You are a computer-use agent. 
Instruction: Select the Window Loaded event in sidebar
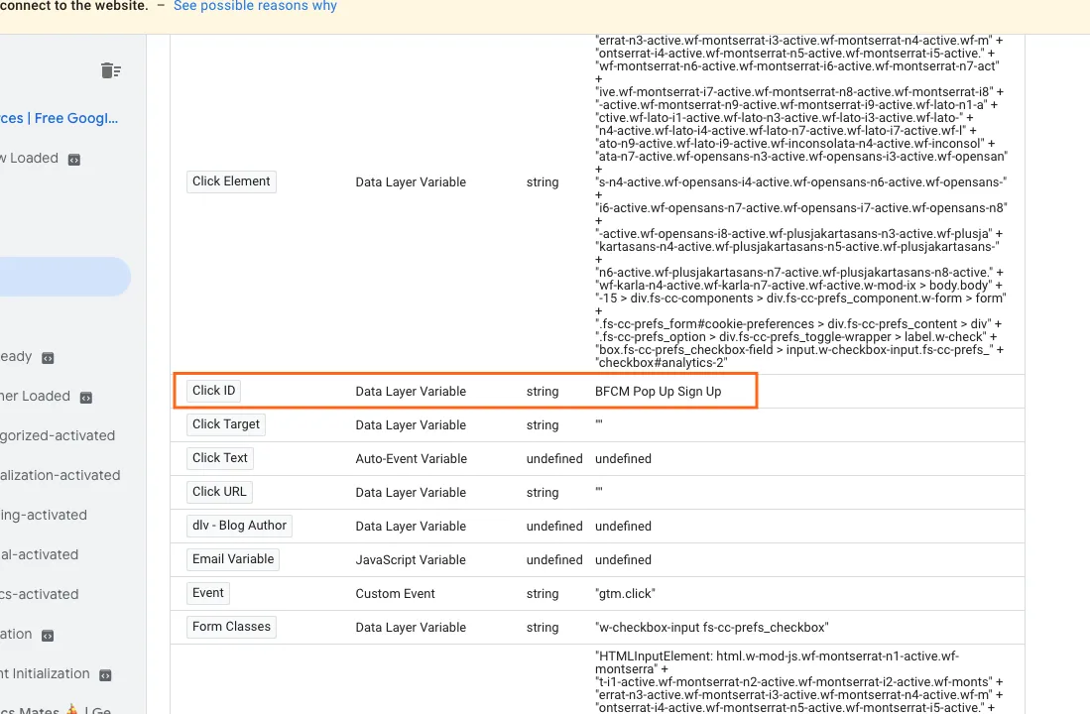click(x=29, y=159)
